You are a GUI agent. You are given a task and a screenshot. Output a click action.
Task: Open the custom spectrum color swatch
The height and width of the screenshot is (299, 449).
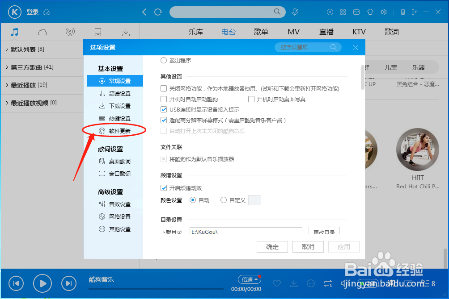tap(254, 200)
